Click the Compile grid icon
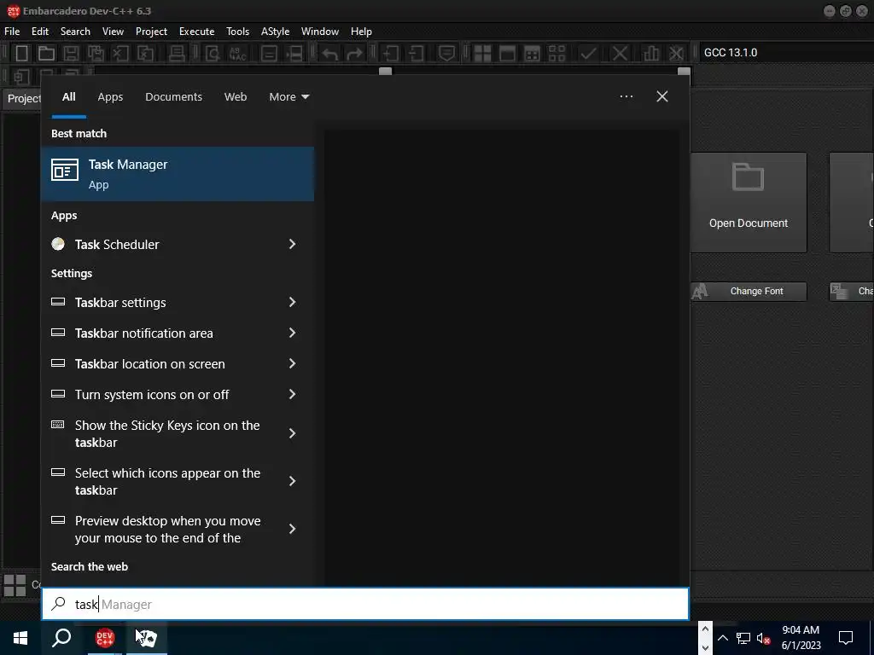Screen dimensions: 874x655 pos(482,54)
